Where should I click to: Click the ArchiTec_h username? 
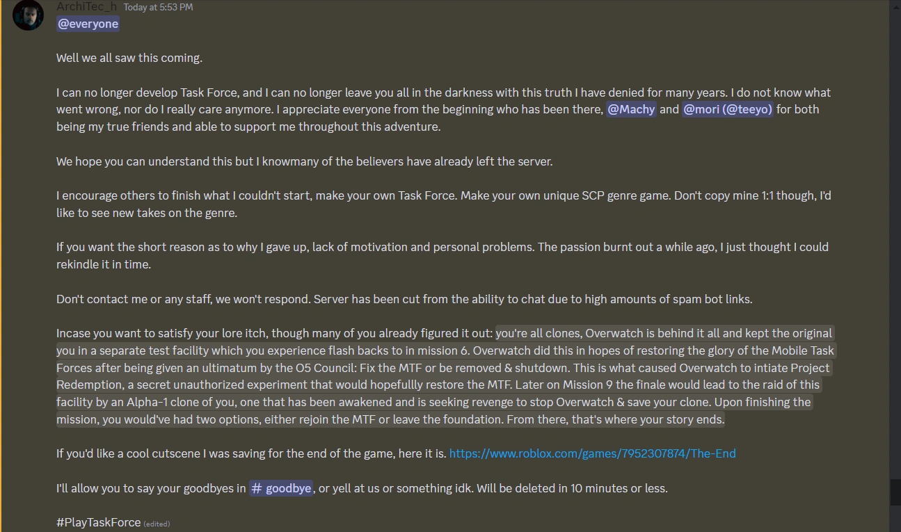click(x=85, y=6)
